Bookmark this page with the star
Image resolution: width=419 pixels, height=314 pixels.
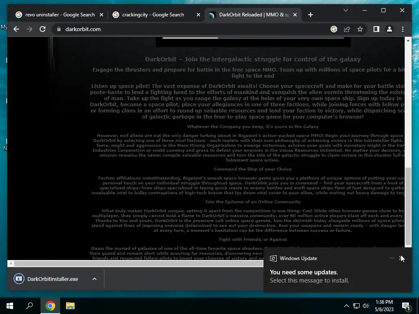[x=360, y=29]
